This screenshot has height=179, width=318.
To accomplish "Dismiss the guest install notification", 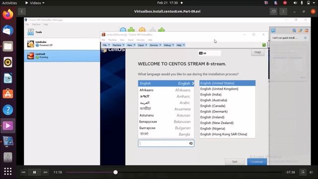I will coord(305,38).
